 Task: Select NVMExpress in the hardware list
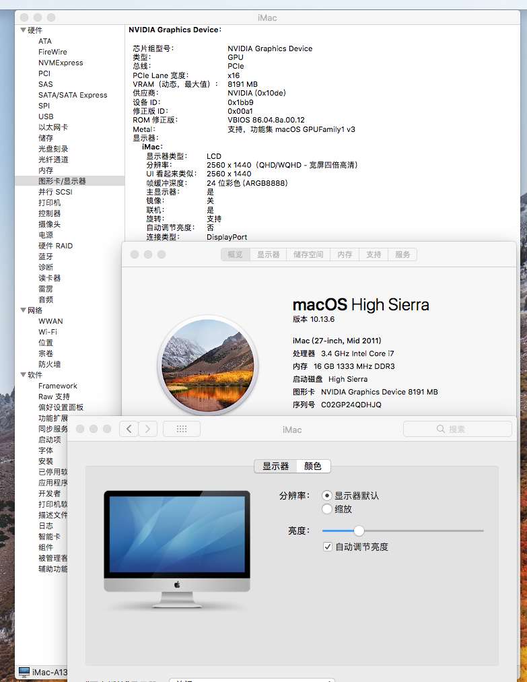[x=61, y=63]
